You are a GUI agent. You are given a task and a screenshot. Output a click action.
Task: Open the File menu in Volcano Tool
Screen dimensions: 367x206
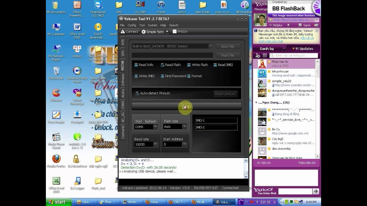pyautogui.click(x=122, y=25)
